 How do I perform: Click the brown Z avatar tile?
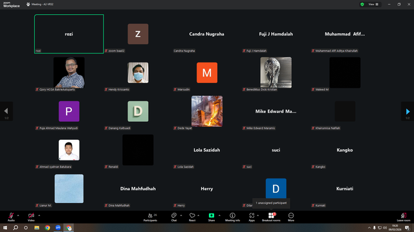point(138,34)
